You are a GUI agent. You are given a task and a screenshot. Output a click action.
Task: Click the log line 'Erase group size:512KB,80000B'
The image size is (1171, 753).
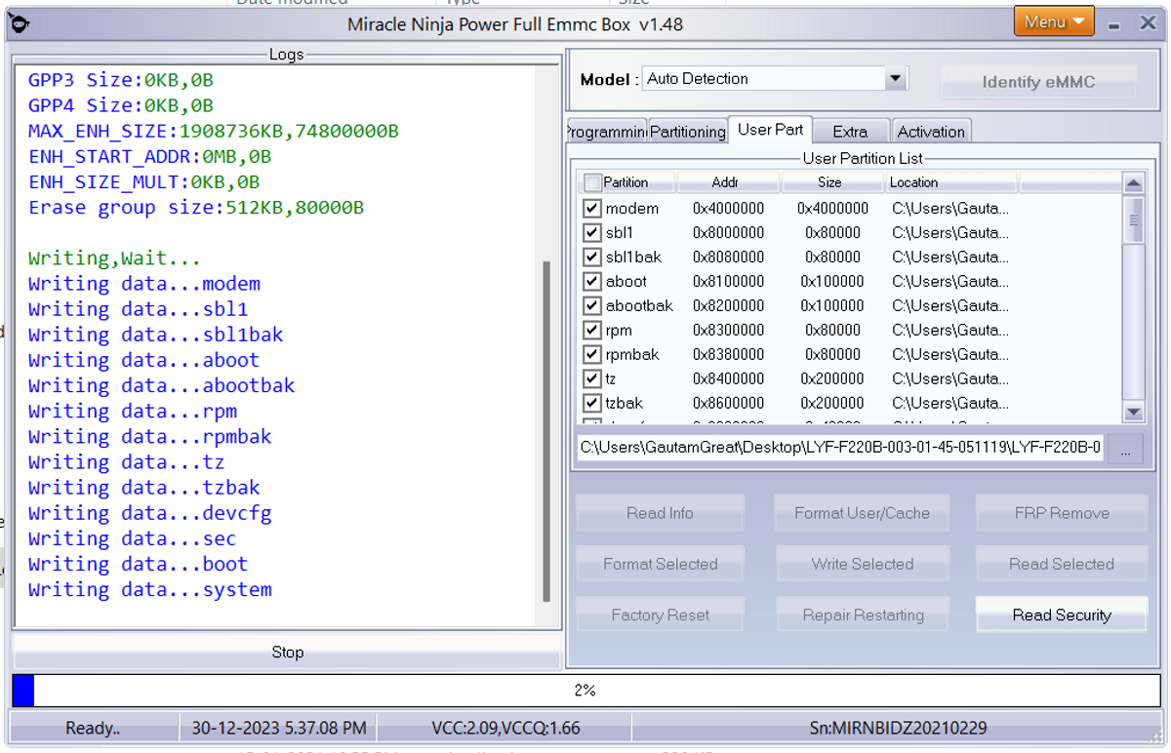tap(196, 208)
